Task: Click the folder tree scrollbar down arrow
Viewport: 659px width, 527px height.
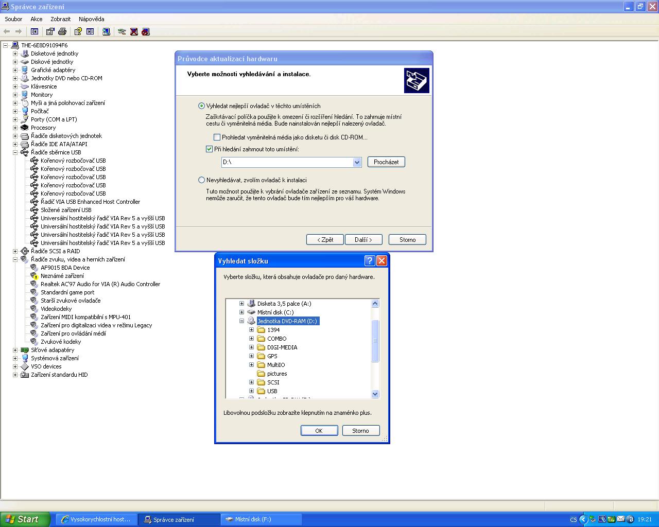Action: (x=375, y=394)
